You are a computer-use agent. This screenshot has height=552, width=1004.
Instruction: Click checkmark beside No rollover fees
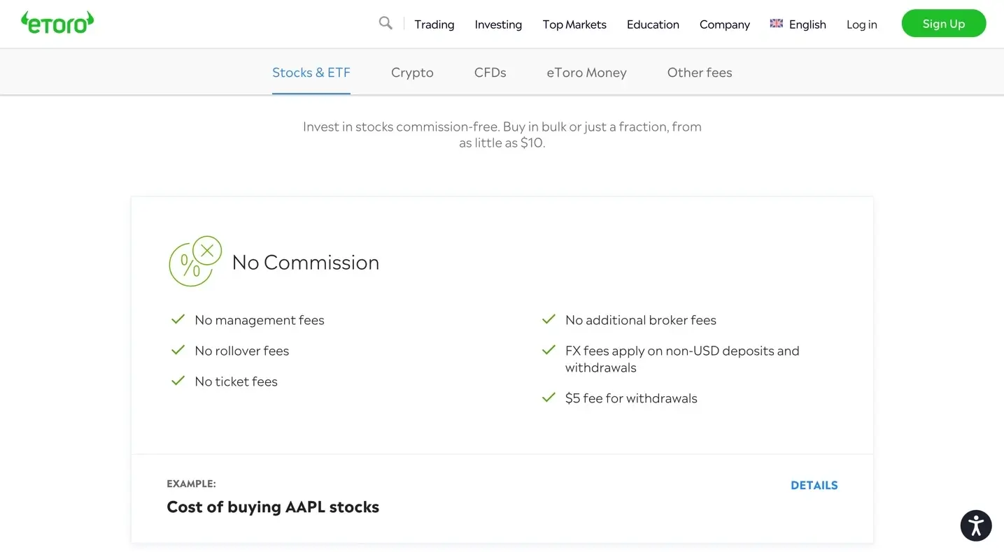(x=178, y=350)
